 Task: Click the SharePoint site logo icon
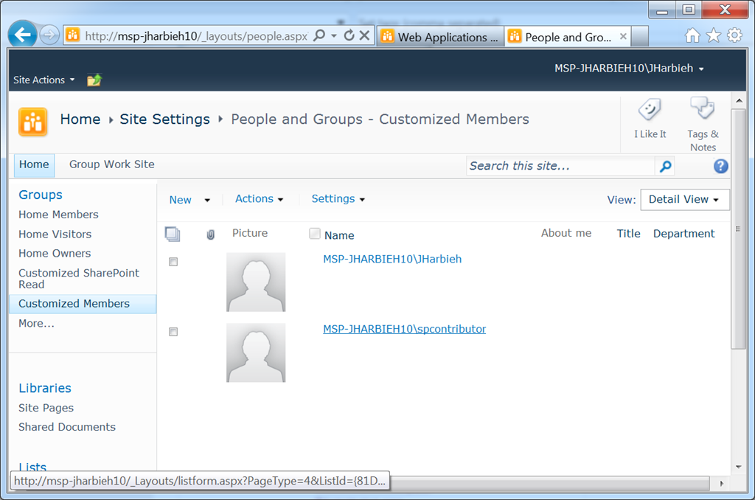coord(33,122)
